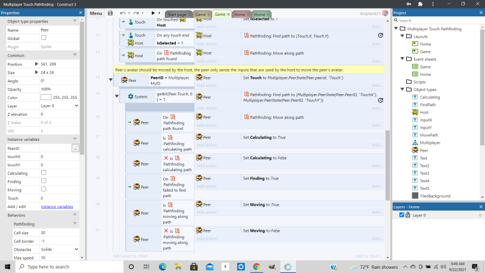Click the Host sprite icon in event 13 condition
The image size is (485, 273).
(x=131, y=55)
